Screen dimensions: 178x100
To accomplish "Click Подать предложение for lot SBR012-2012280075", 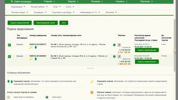I will [x=147, y=50].
